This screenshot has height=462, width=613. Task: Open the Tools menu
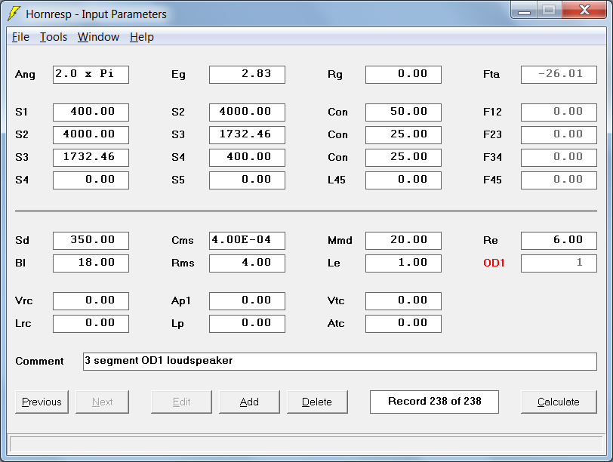pyautogui.click(x=54, y=37)
